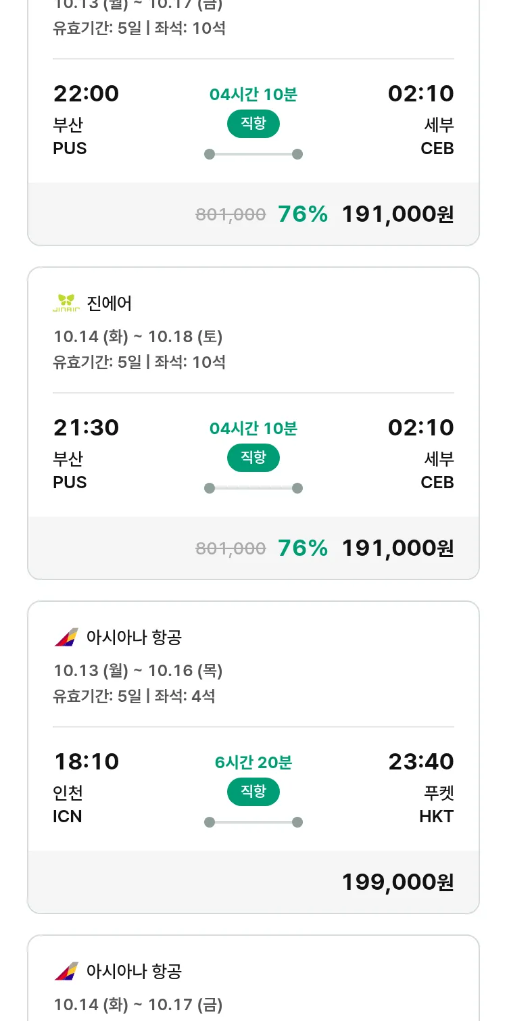Click the Asiana logo on the 10.13–10.16 card
This screenshot has width=507, height=1021.
click(66, 637)
